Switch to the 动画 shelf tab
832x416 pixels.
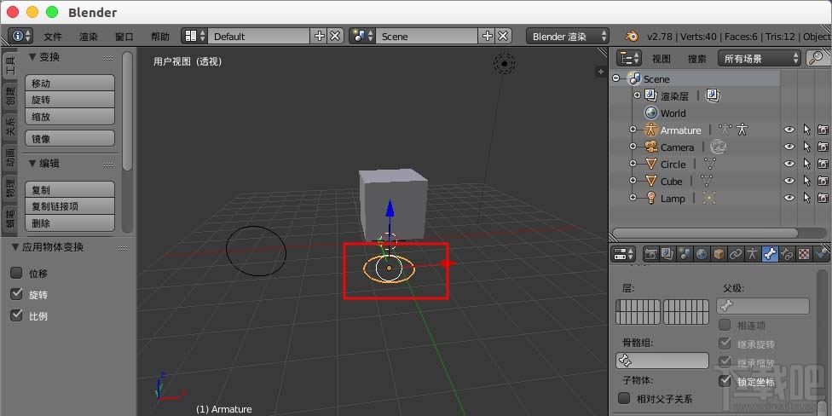tap(10, 158)
